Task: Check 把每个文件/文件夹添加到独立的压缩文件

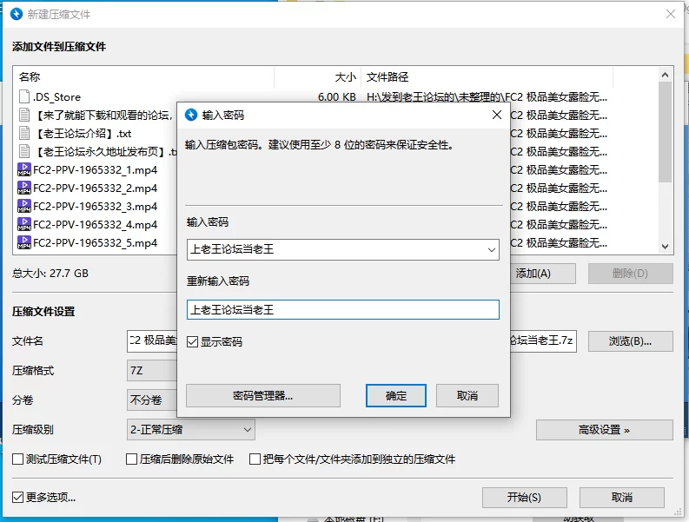Action: click(255, 459)
